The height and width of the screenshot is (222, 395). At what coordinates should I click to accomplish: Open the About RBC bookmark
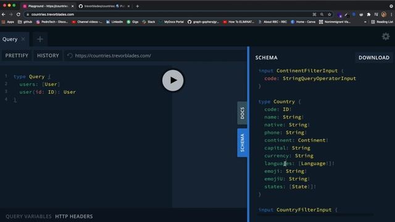[272, 22]
